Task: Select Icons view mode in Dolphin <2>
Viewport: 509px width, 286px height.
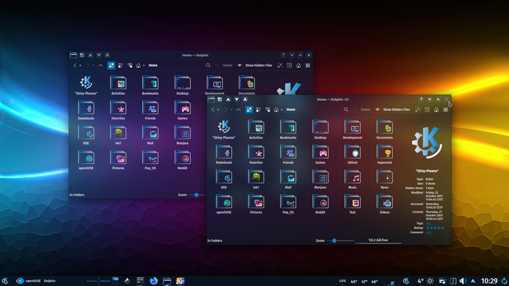Action: 249,110
